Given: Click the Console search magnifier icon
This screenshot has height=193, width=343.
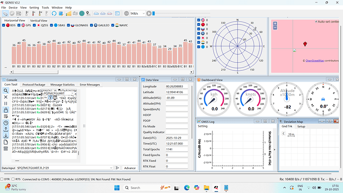Looking at the screenshot, I should pos(5,91).
